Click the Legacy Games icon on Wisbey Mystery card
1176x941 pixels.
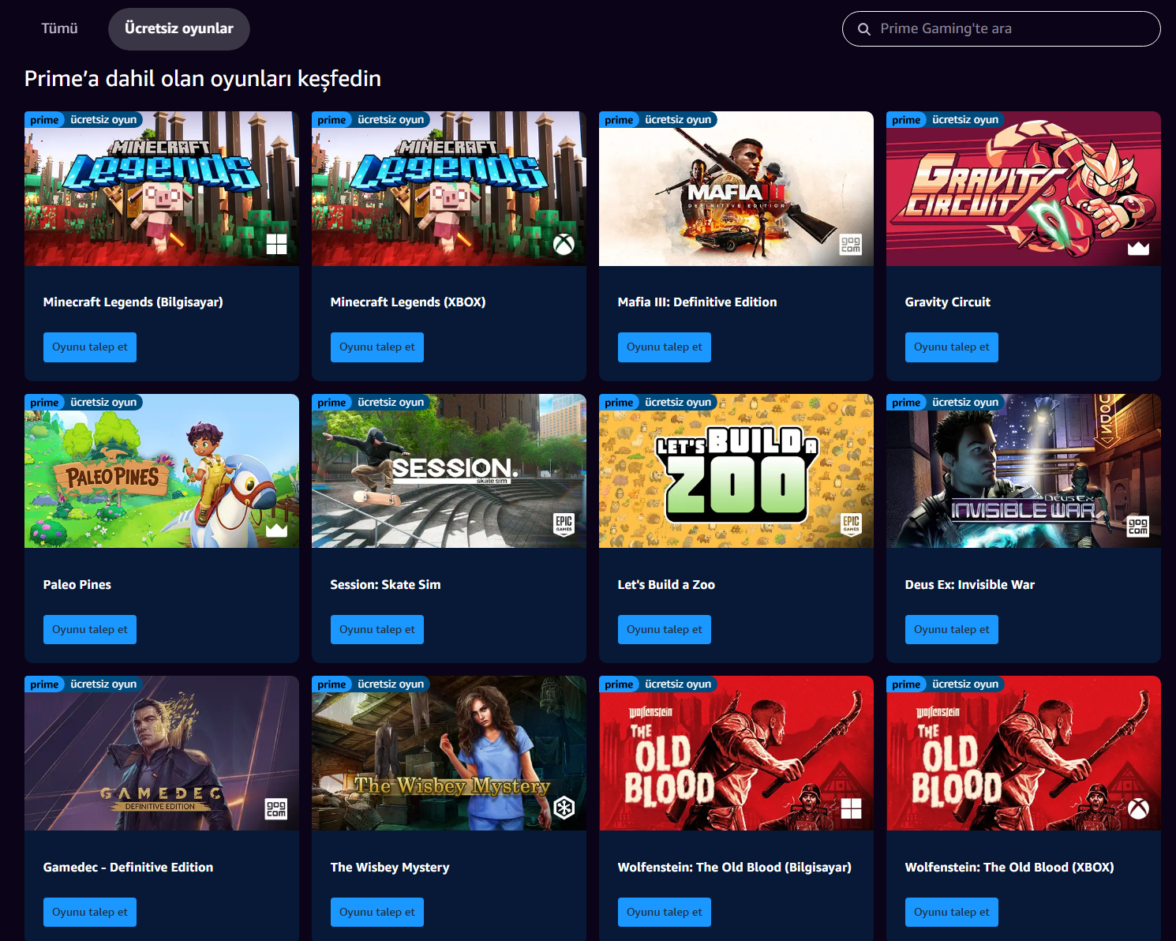tap(564, 808)
